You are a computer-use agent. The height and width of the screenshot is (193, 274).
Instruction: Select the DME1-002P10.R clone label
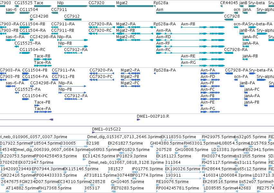pyautogui.click(x=153, y=116)
